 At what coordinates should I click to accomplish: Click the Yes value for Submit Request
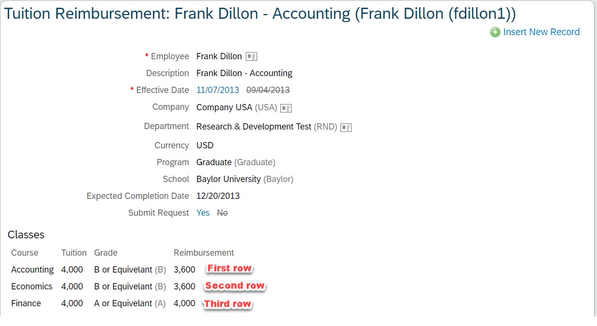point(203,213)
